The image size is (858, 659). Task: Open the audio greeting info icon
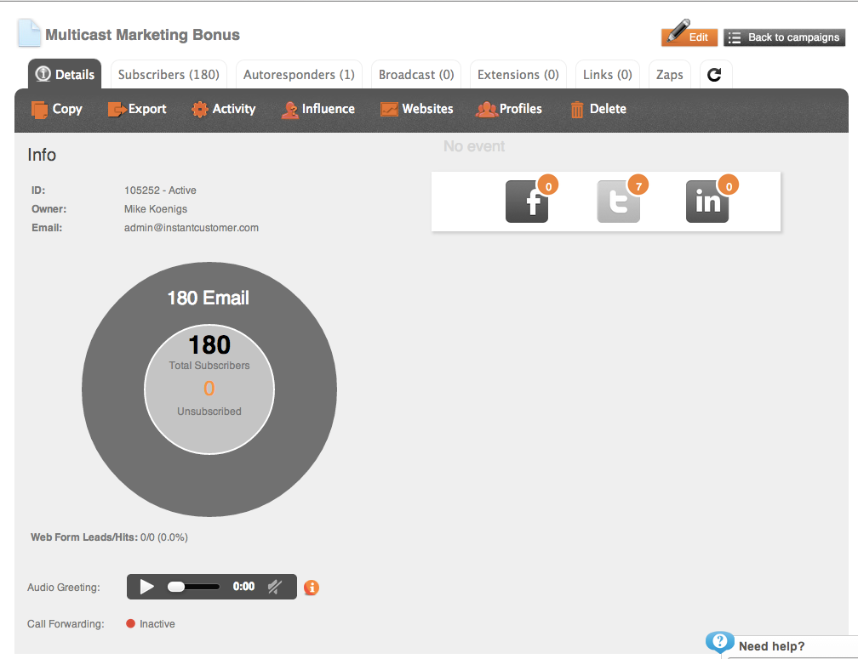pyautogui.click(x=312, y=588)
